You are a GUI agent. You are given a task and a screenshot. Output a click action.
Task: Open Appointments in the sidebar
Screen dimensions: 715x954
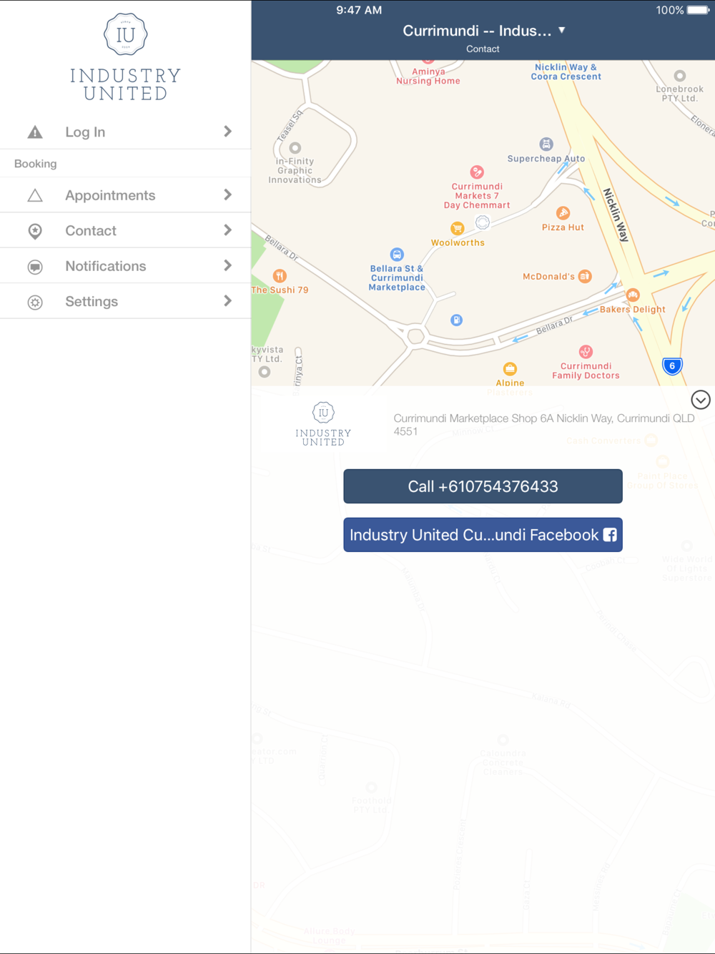(x=125, y=195)
